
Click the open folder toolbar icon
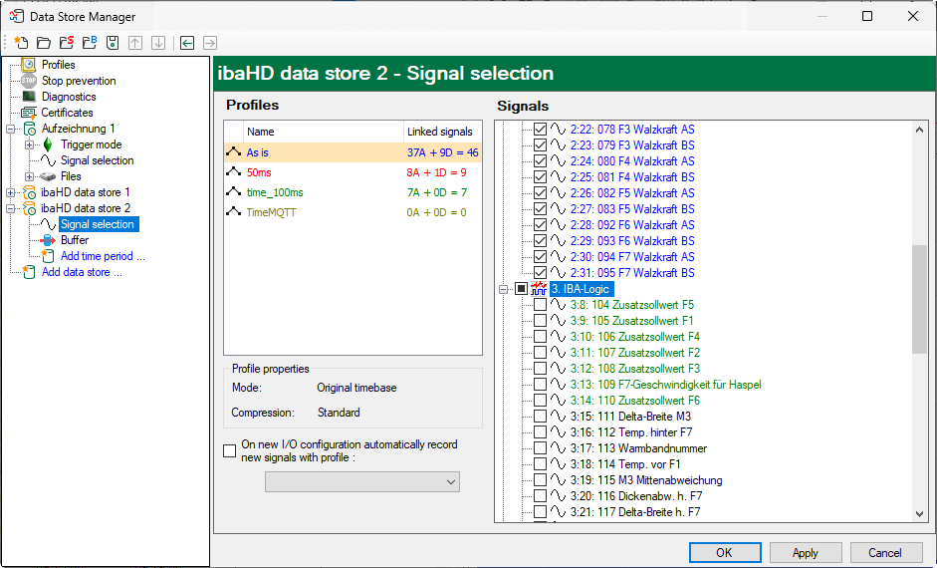point(44,43)
